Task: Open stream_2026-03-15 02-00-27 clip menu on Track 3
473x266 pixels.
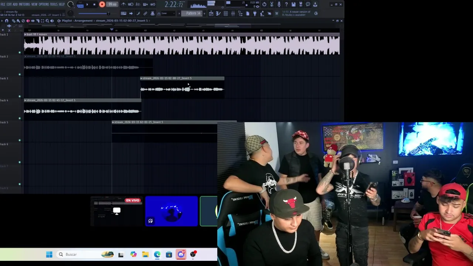Action: pos(142,78)
